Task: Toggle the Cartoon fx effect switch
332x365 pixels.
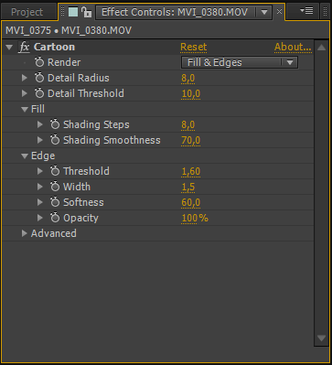Action: 24,48
